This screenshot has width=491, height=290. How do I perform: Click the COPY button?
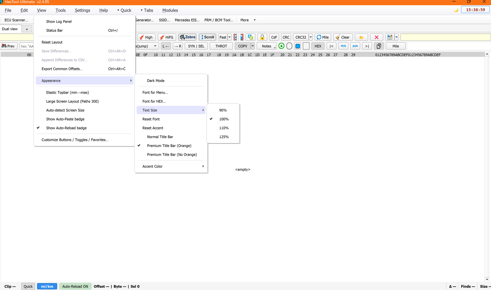point(243,46)
